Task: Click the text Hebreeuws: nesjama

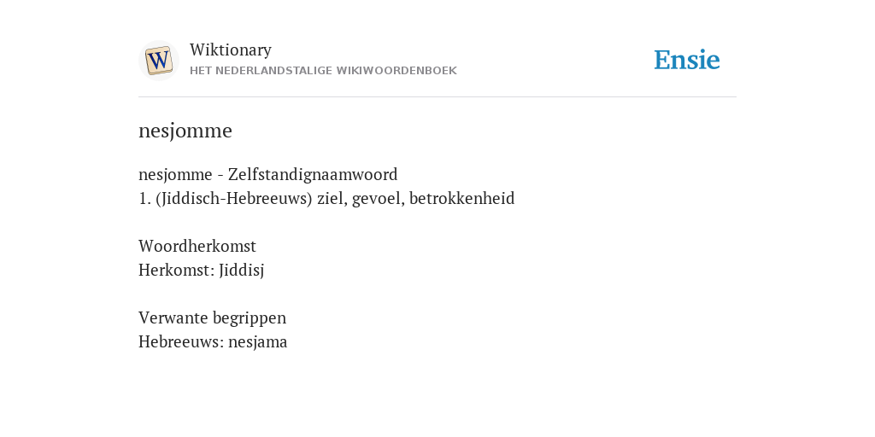Action: pyautogui.click(x=213, y=341)
